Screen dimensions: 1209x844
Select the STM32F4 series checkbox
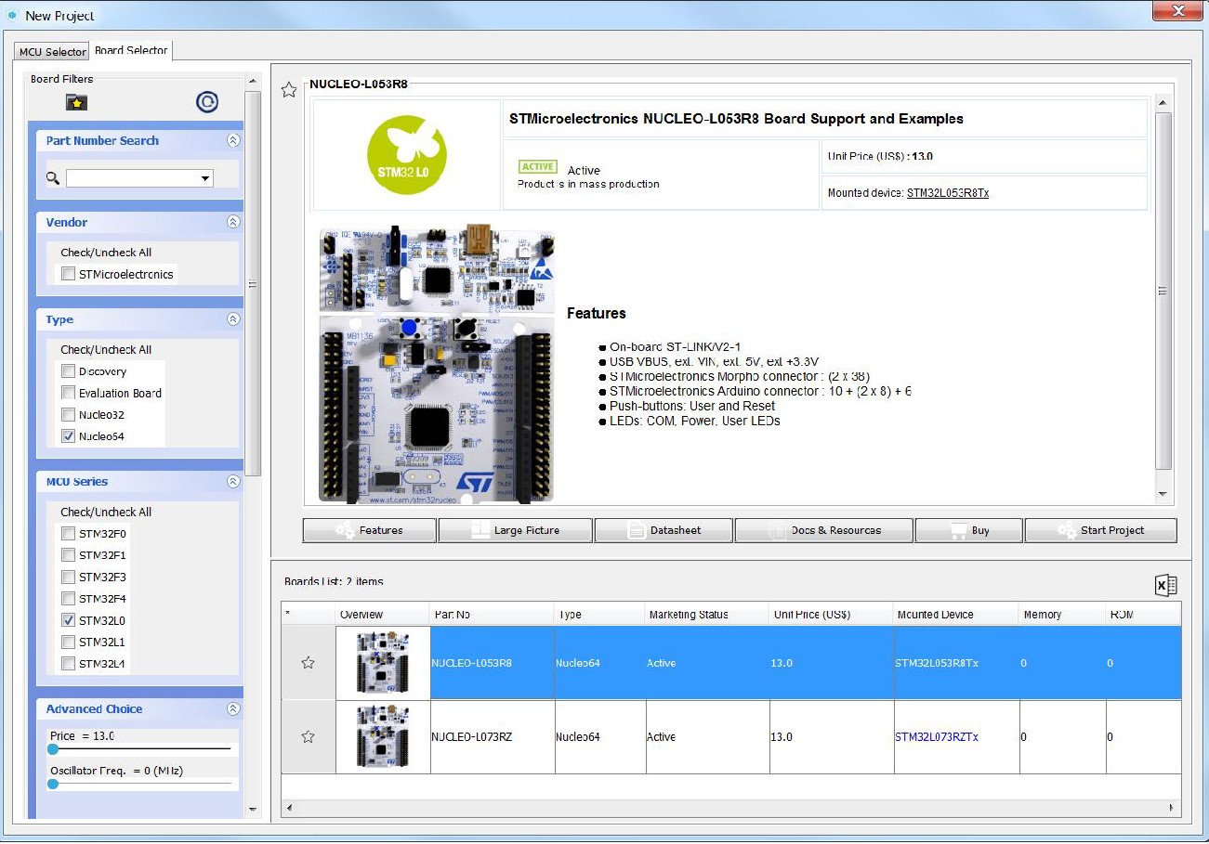click(68, 598)
